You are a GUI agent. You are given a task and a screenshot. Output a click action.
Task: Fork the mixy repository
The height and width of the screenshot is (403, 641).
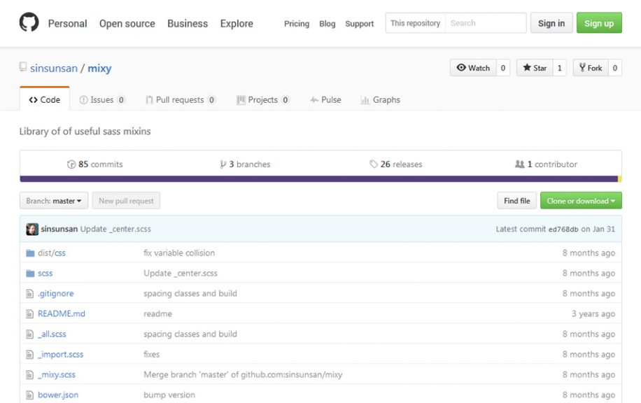[x=591, y=68]
